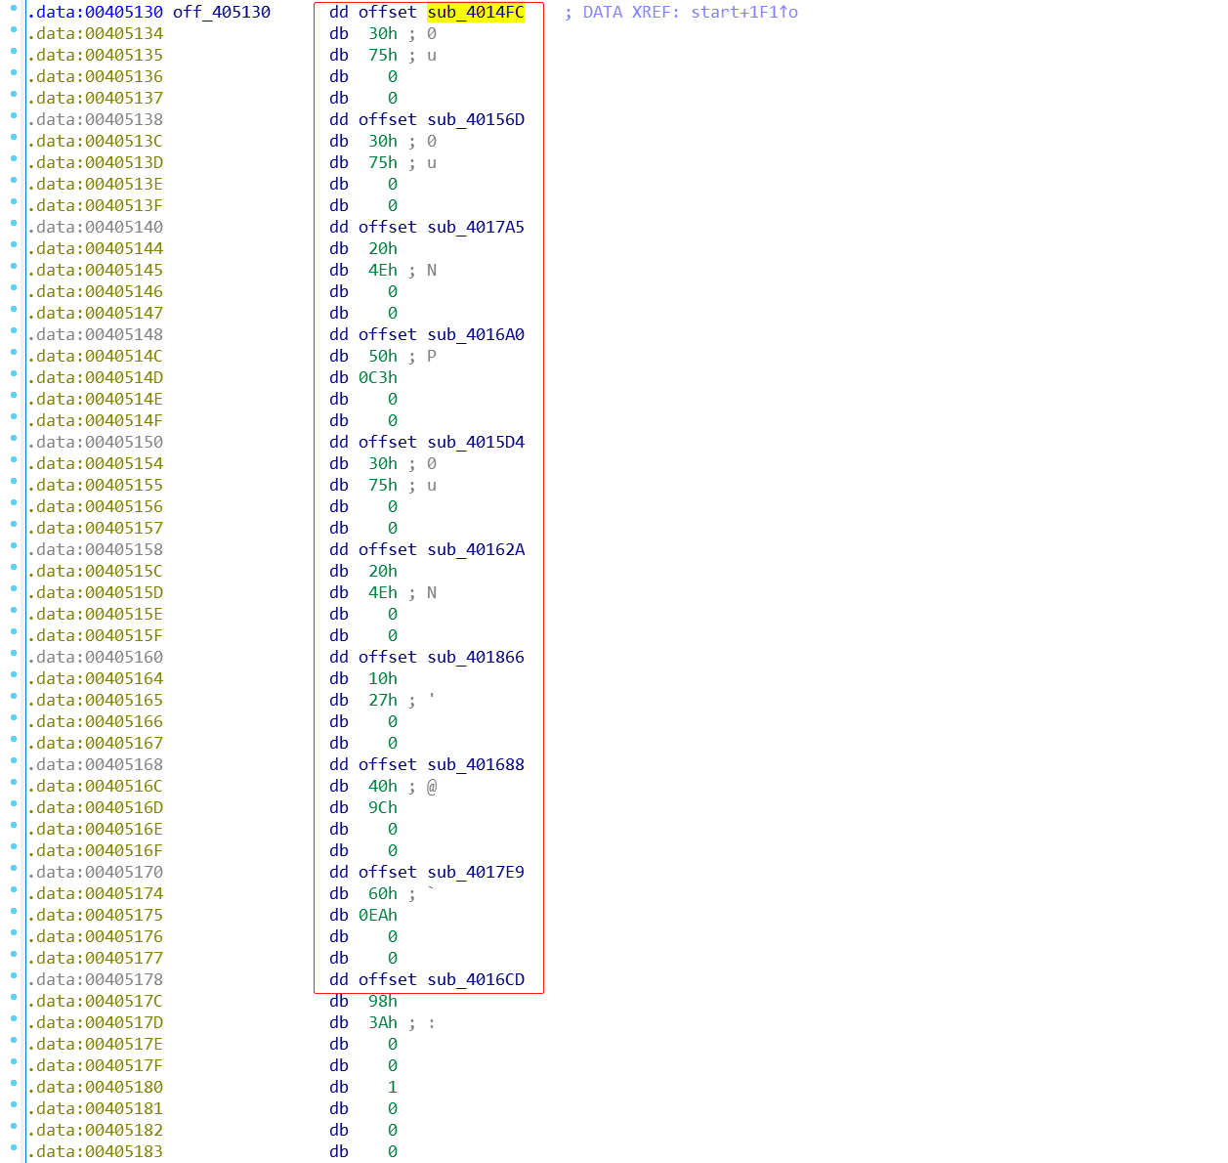Click the 60h byte at 00405174

pyautogui.click(x=383, y=893)
